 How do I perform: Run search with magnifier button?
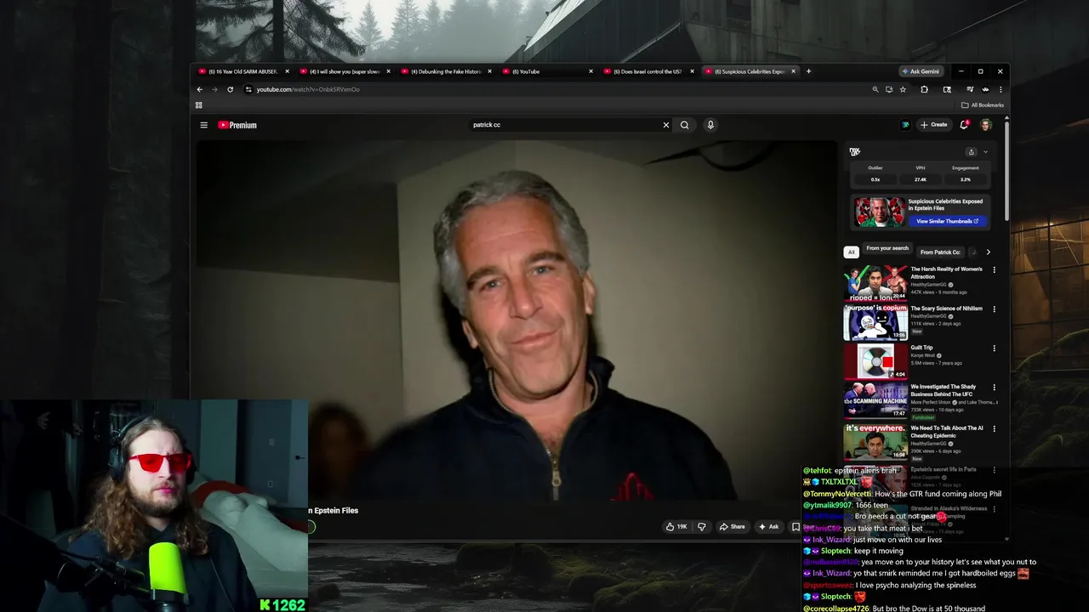(x=684, y=125)
